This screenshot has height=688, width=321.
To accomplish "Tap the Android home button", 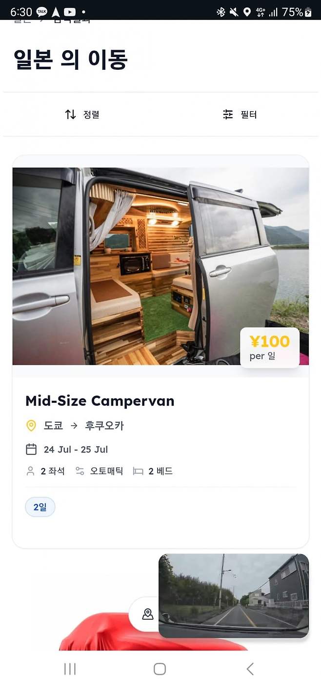I will 160,669.
